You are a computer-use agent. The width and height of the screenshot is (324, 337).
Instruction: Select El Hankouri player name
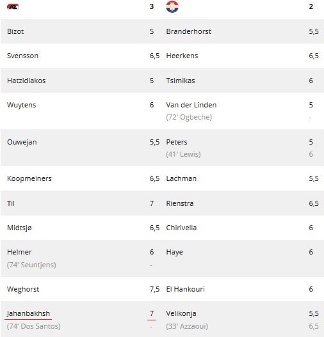185,289
